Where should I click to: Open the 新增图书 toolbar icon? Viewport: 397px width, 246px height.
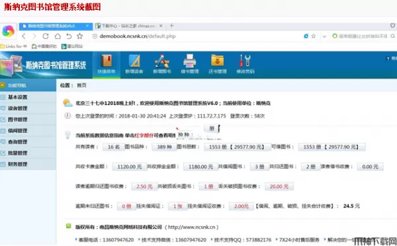pos(162,65)
